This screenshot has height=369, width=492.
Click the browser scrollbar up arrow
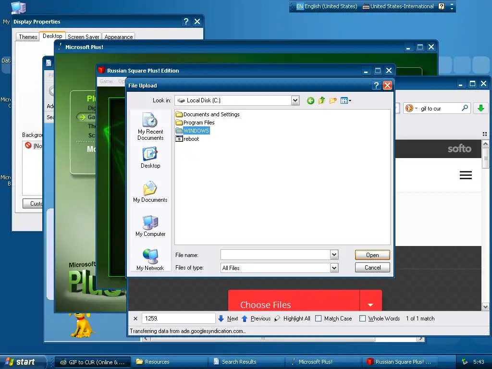click(x=485, y=144)
